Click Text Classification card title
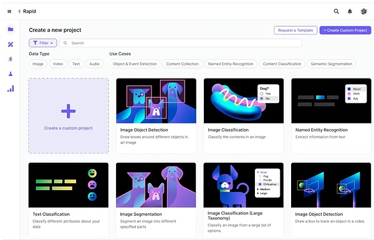 coord(51,214)
